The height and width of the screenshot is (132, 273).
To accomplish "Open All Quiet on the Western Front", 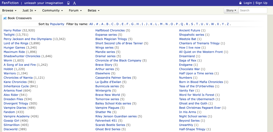I will (x=201, y=52).
